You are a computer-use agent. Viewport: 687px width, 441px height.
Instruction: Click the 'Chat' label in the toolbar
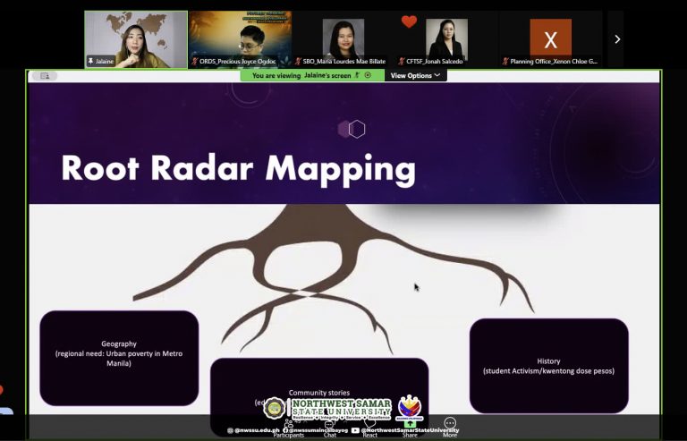[x=329, y=435]
